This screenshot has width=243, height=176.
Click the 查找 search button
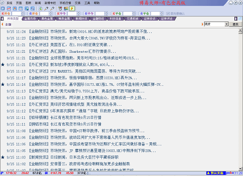(x=236, y=24)
